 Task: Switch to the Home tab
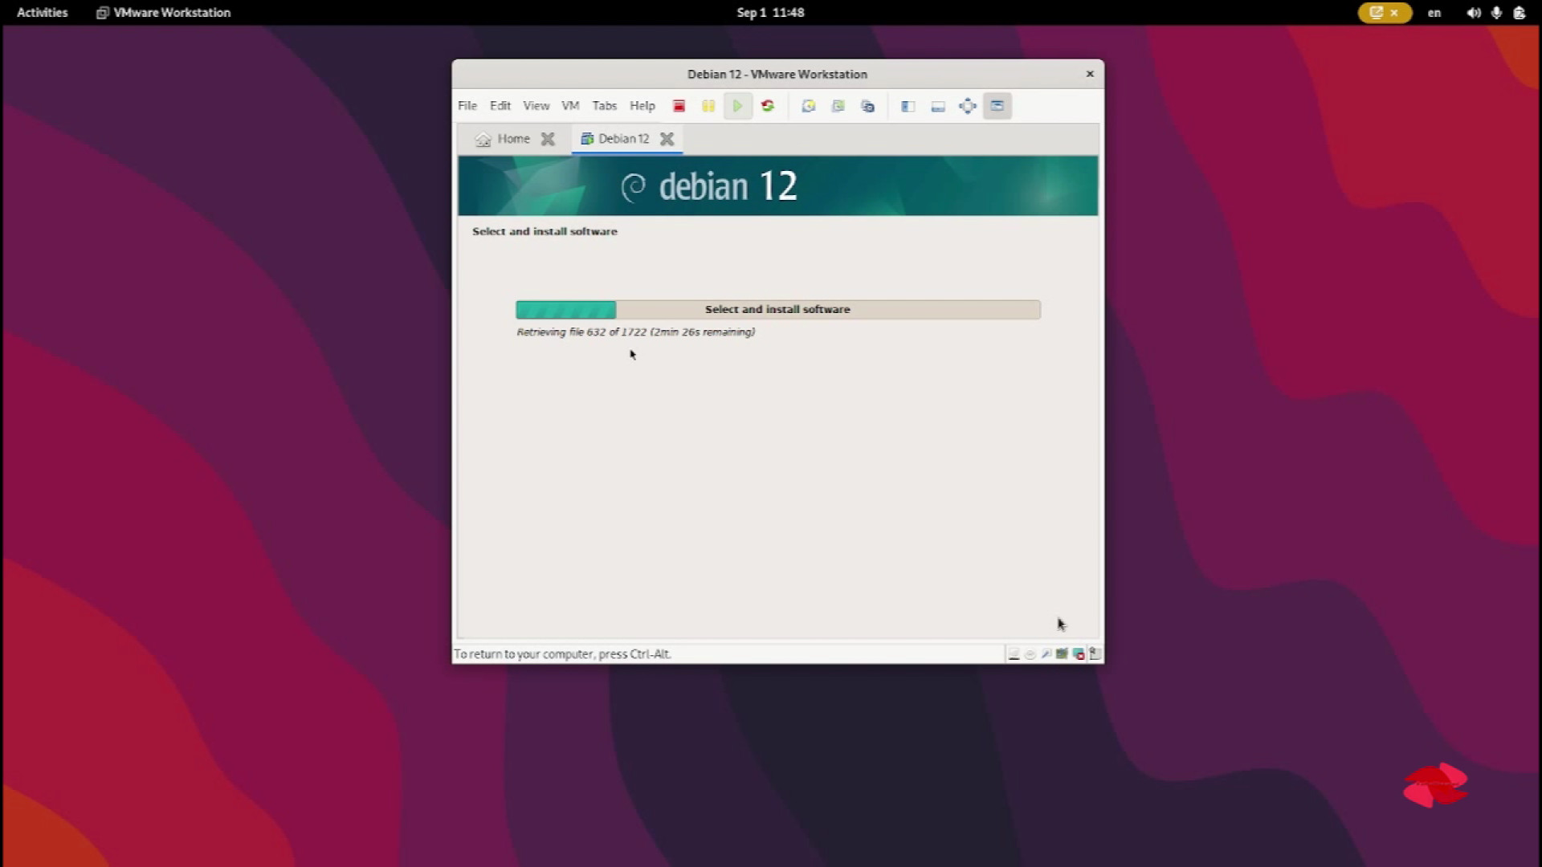pos(504,139)
